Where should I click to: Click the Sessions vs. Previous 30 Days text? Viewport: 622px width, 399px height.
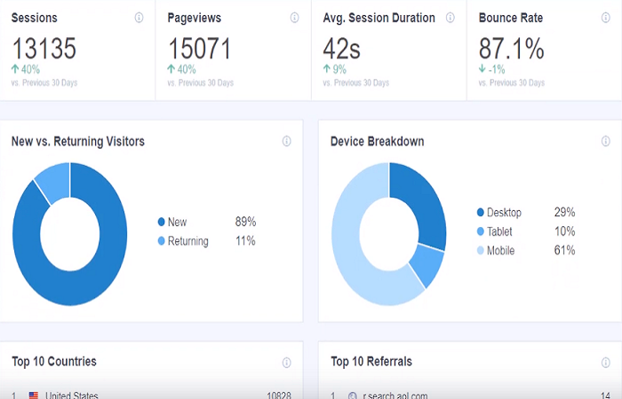coord(44,82)
